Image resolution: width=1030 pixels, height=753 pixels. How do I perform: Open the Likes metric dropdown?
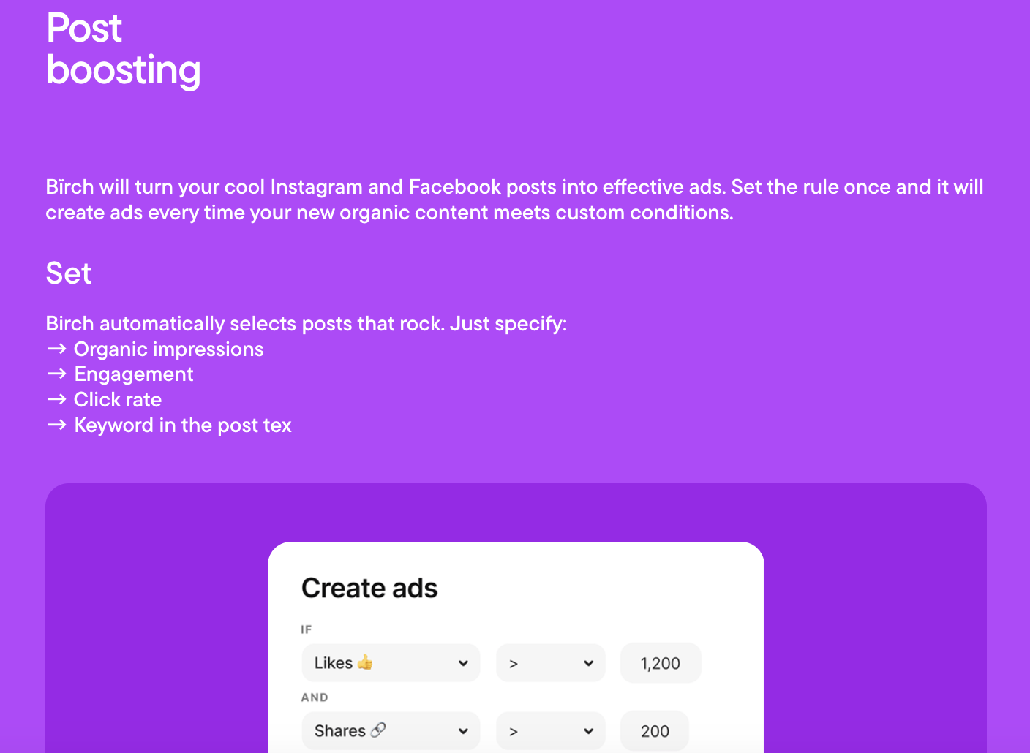[x=391, y=663]
